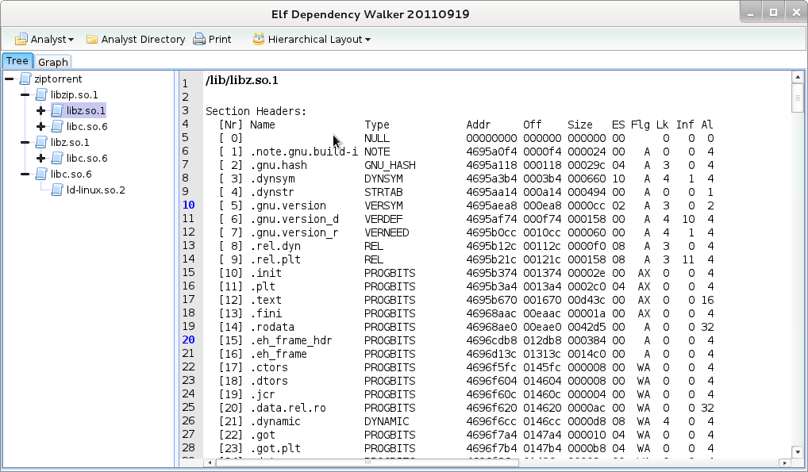Image resolution: width=808 pixels, height=472 pixels.
Task: Click the horizontal scrollbar right arrow
Action: 785,462
